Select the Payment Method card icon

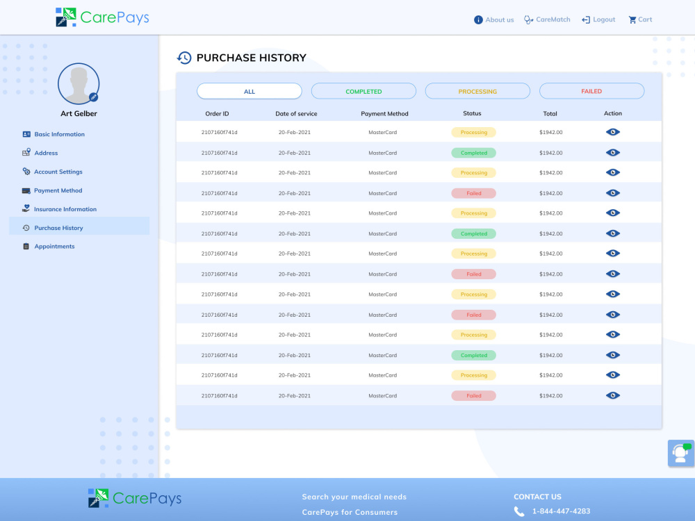click(25, 190)
